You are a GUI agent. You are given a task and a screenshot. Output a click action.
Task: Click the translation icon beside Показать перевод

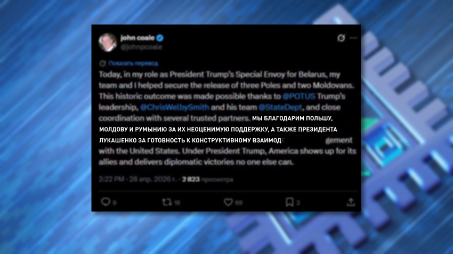coord(102,63)
